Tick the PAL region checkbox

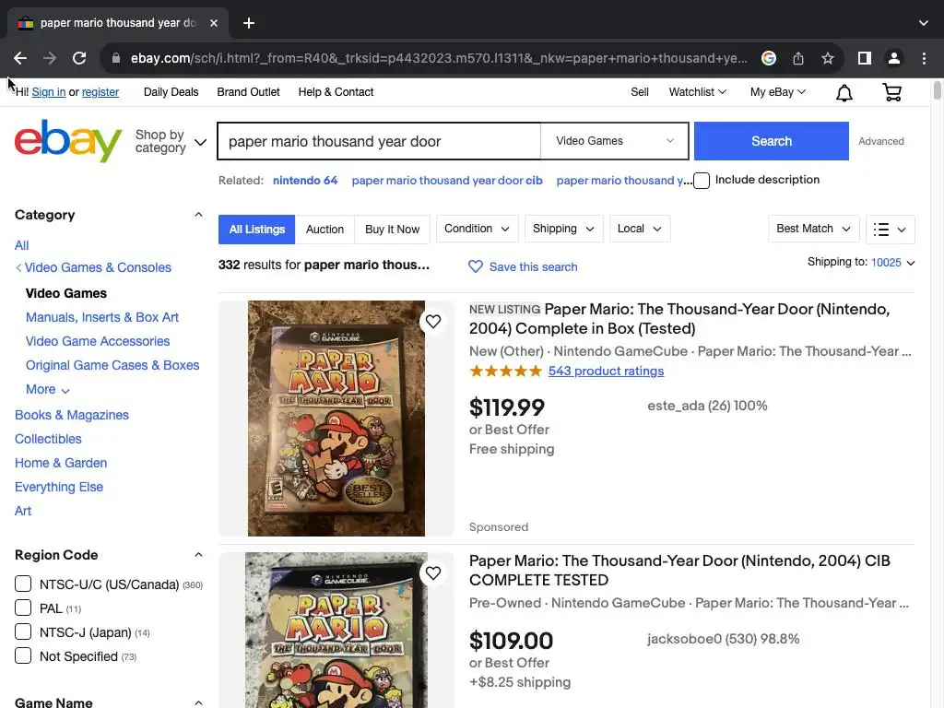tap(23, 608)
